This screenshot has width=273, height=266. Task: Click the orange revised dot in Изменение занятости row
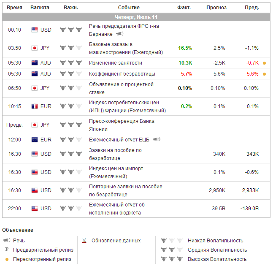coord(265,63)
